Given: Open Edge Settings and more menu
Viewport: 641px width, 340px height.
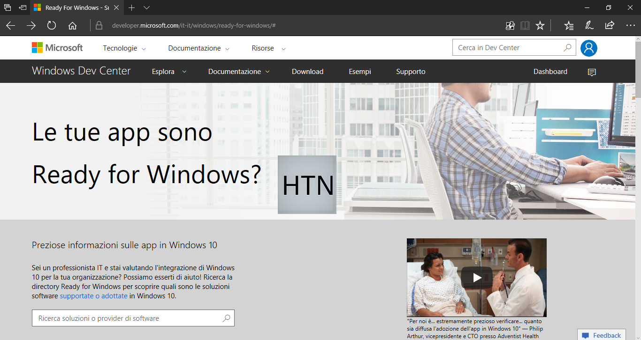Looking at the screenshot, I should (x=630, y=26).
